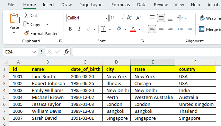Open the File menu tab
This screenshot has width=221, height=126.
(x=11, y=5)
